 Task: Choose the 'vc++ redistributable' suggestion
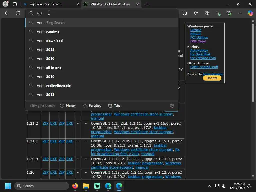(101, 86)
